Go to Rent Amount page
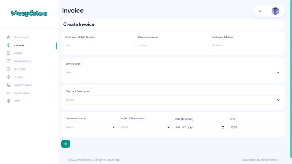Viewport: 292px width, 164px height. pos(22,85)
